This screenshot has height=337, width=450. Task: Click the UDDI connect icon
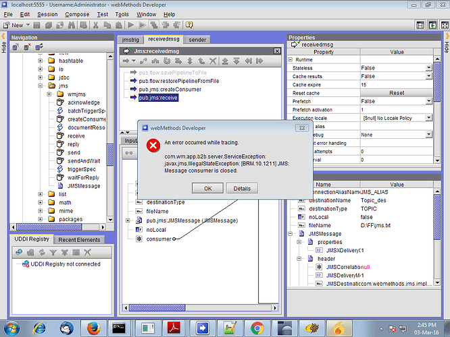click(x=19, y=252)
